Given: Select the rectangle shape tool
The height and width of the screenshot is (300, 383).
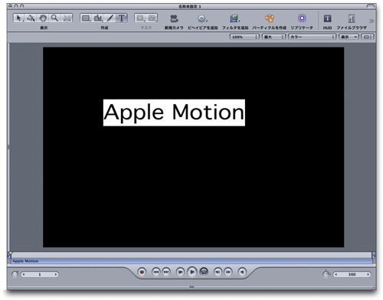Looking at the screenshot, I should pyautogui.click(x=86, y=18).
